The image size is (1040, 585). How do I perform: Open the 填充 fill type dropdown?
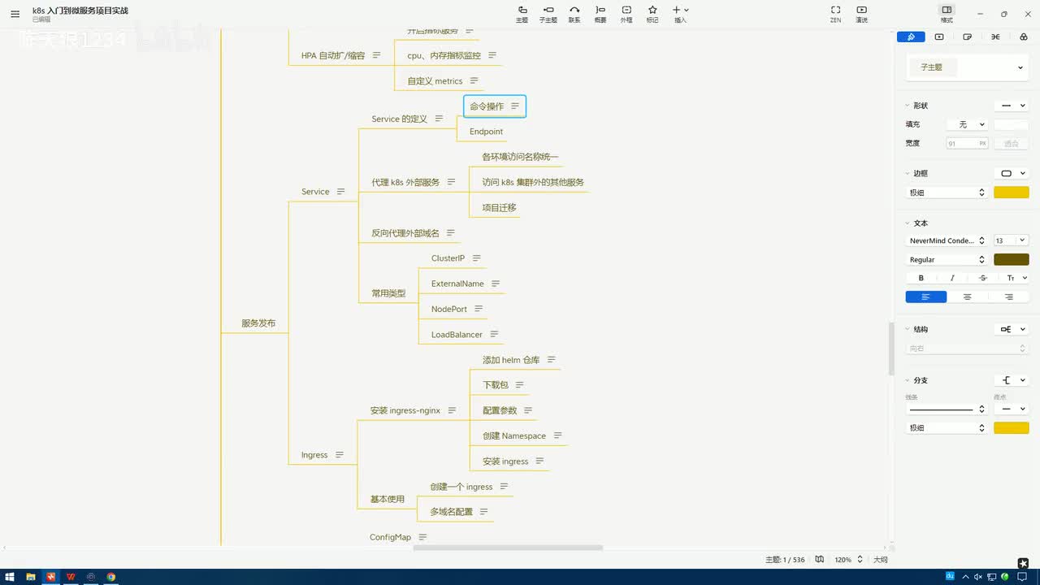point(967,124)
